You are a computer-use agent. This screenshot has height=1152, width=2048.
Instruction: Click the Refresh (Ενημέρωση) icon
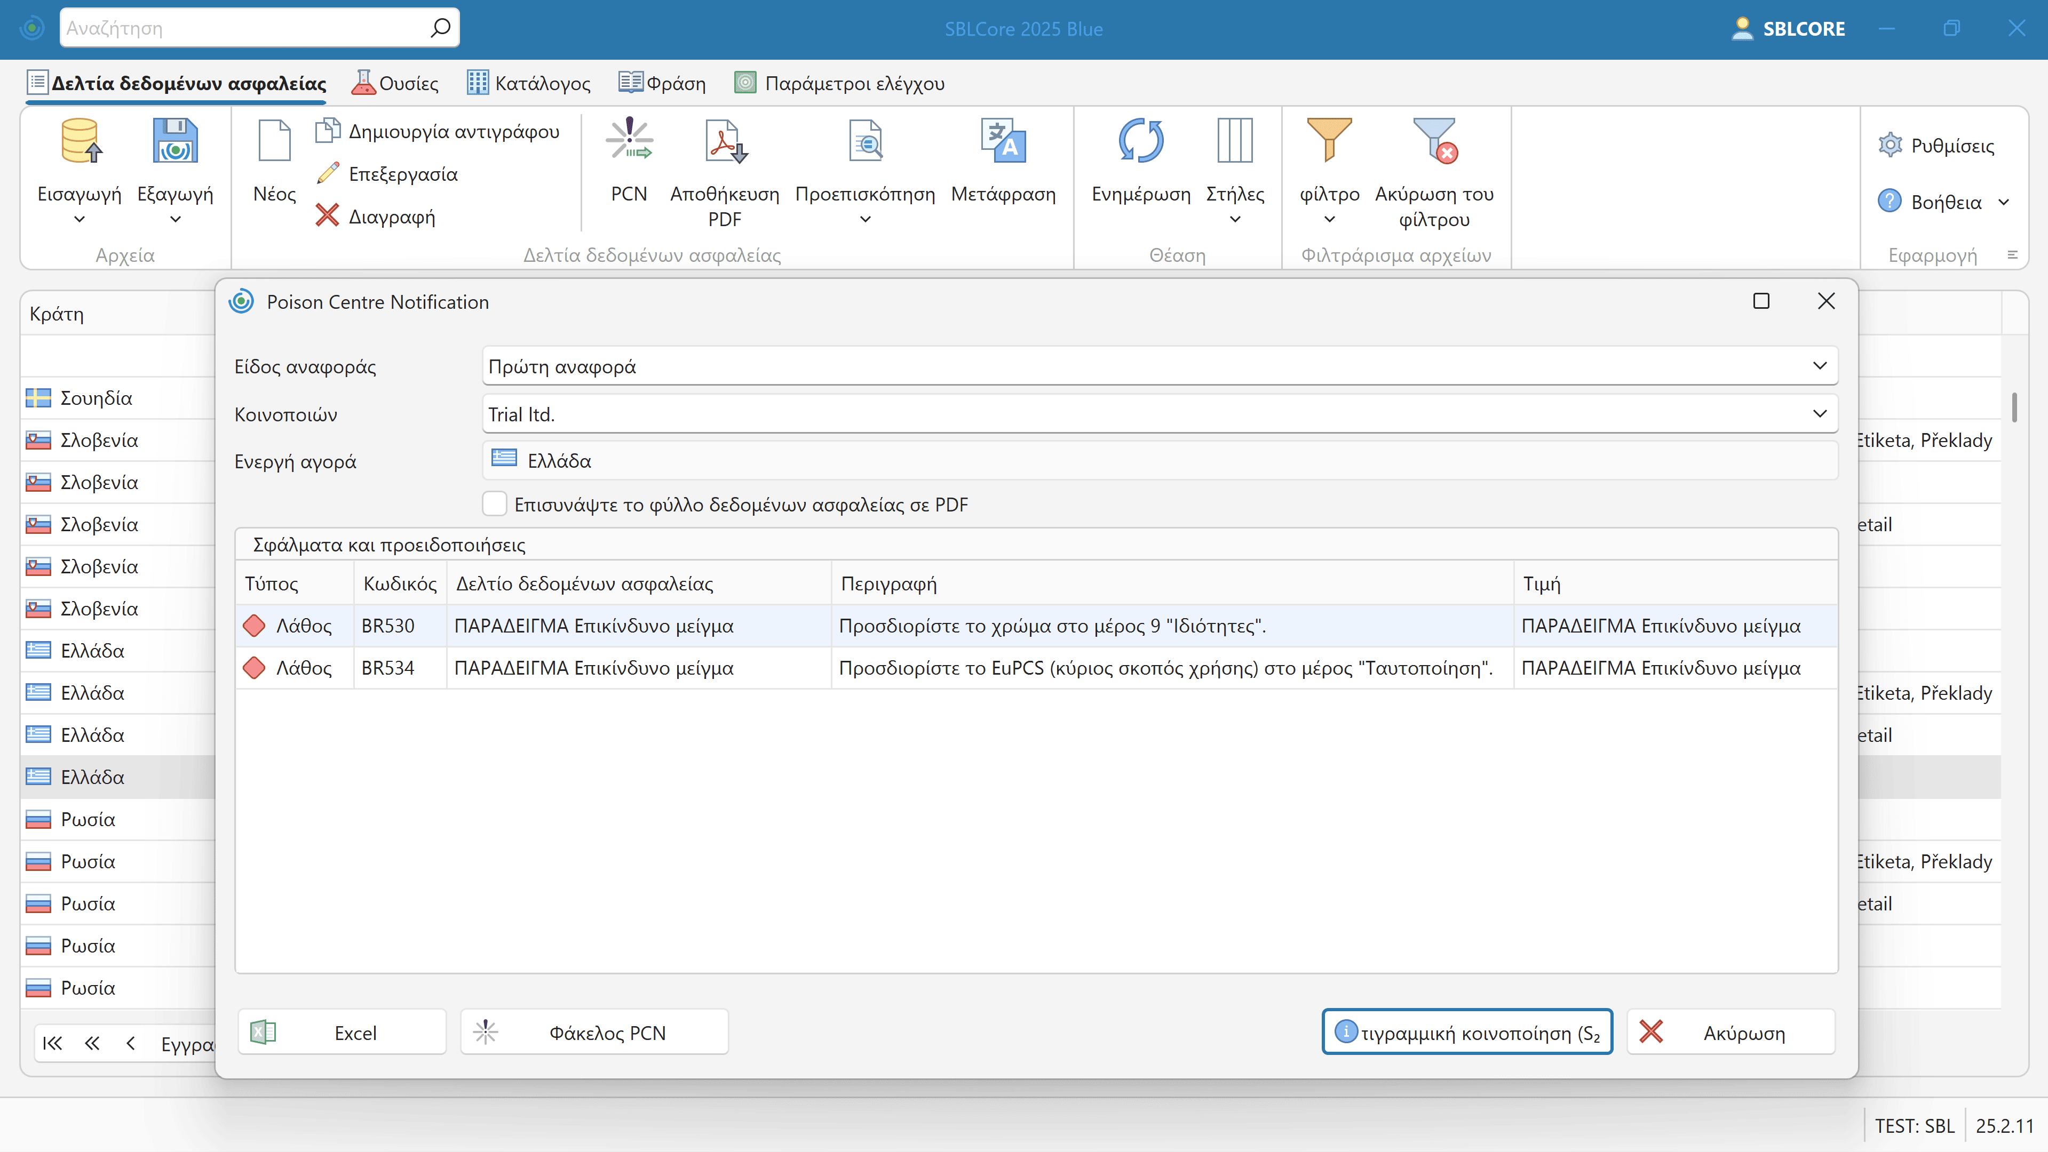(x=1141, y=141)
